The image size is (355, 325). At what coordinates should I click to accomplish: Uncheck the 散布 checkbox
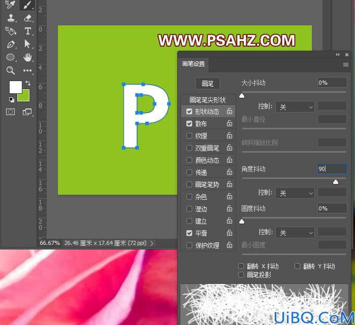coord(189,124)
